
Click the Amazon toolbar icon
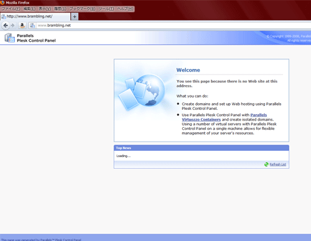22,25
